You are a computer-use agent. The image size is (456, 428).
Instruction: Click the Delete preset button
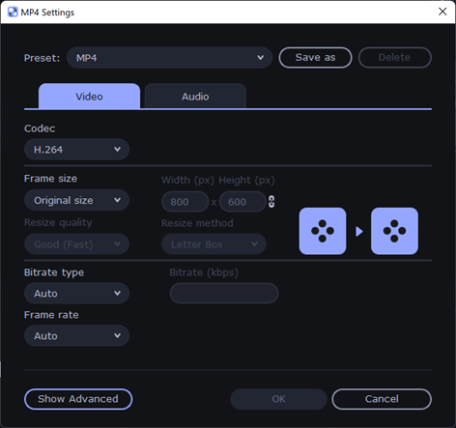395,57
